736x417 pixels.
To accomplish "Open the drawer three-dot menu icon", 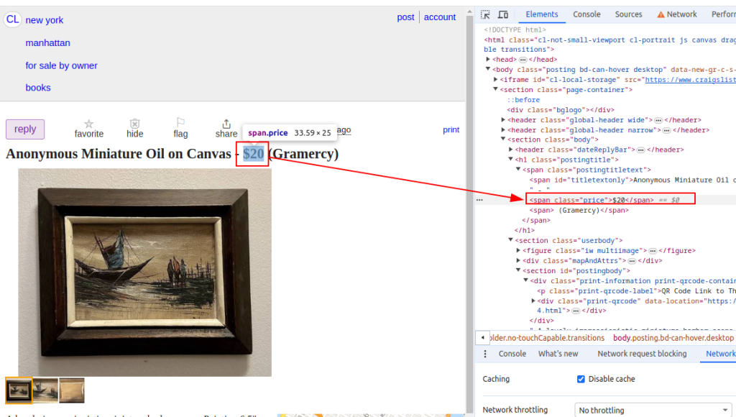I will [x=485, y=354].
